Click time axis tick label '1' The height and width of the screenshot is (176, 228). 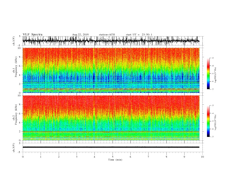tap(41, 157)
